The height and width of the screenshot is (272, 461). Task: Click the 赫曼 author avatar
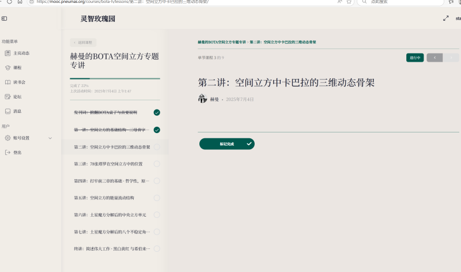[202, 99]
